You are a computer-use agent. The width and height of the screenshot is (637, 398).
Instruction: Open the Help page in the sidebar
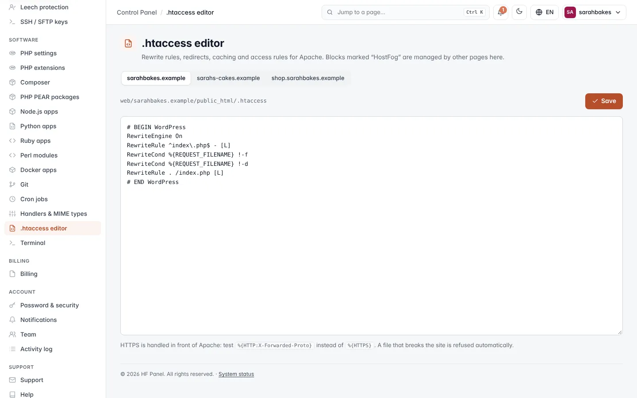[53, 394]
